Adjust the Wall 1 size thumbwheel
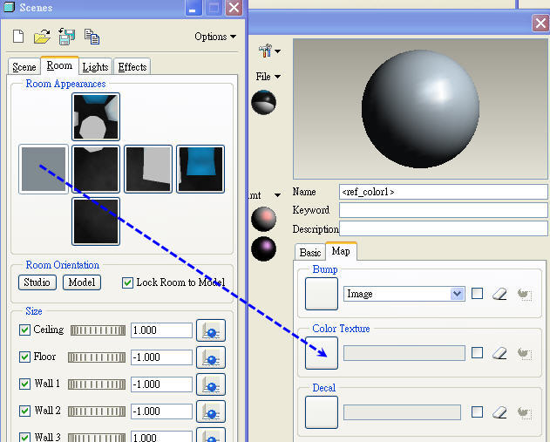 tap(97, 384)
